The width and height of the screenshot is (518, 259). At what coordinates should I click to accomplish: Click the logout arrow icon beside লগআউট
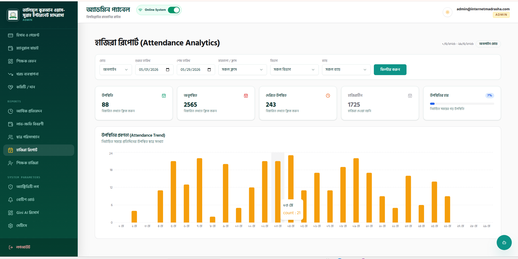pyautogui.click(x=11, y=247)
